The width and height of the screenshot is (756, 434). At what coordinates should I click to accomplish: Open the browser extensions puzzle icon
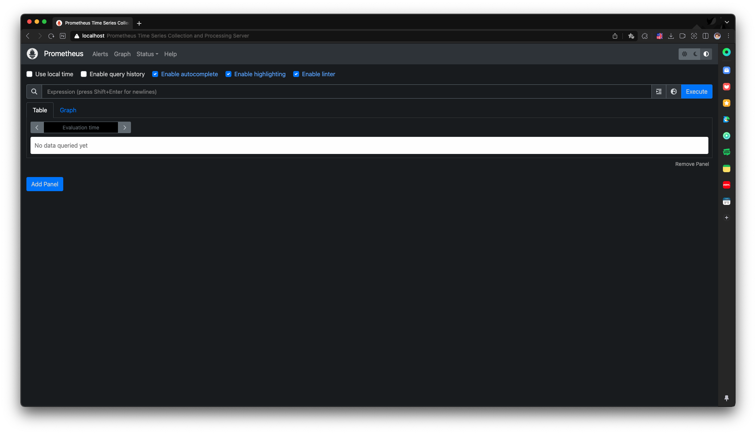coord(645,36)
